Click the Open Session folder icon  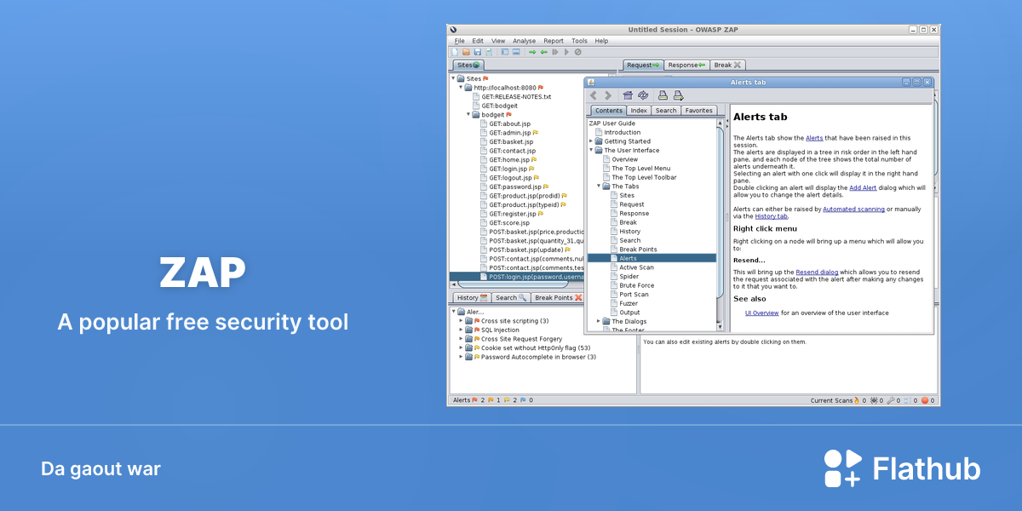point(466,52)
